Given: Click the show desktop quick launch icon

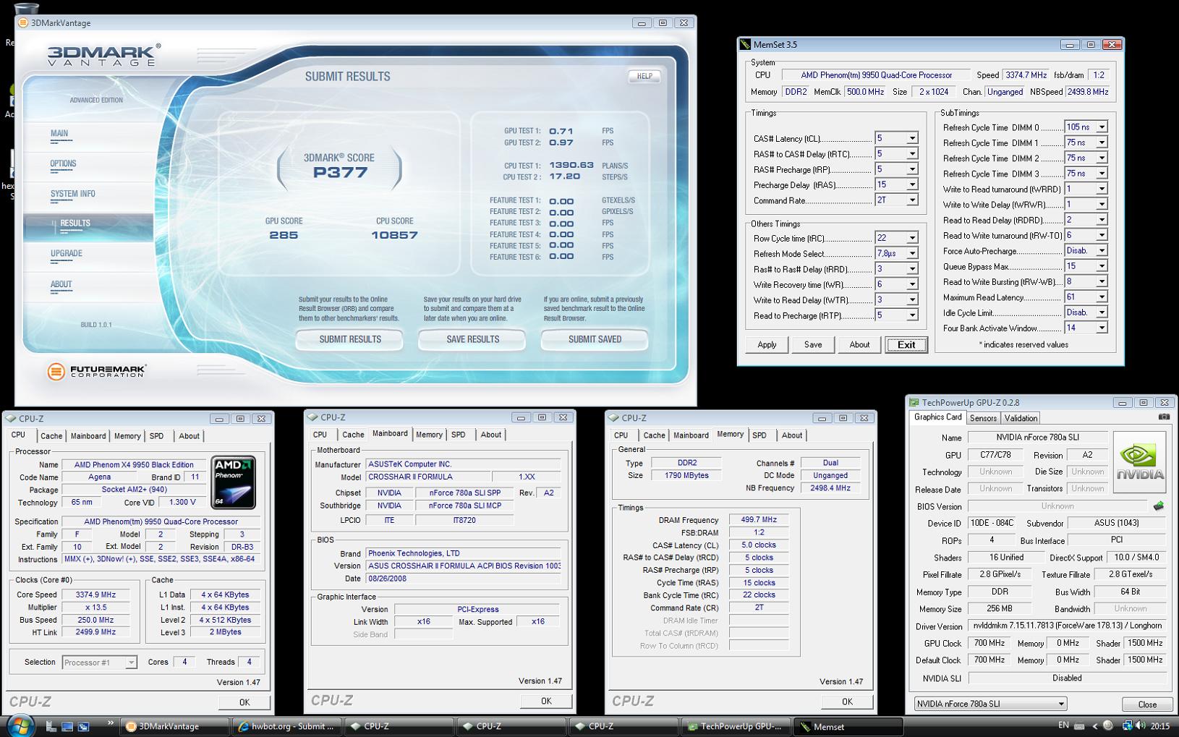Looking at the screenshot, I should pyautogui.click(x=67, y=726).
